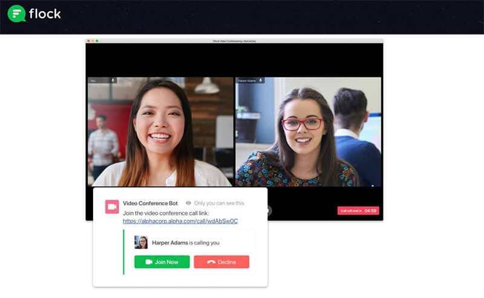Screen dimensions: 484x298
Task: Select Harper Adams' video tile
Action: pos(309,131)
